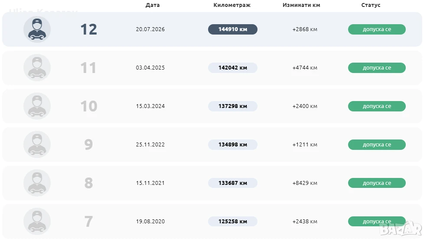Screen dimensions: 427x241
Task: Click the 'Дата' column header
Action: pos(153,5)
